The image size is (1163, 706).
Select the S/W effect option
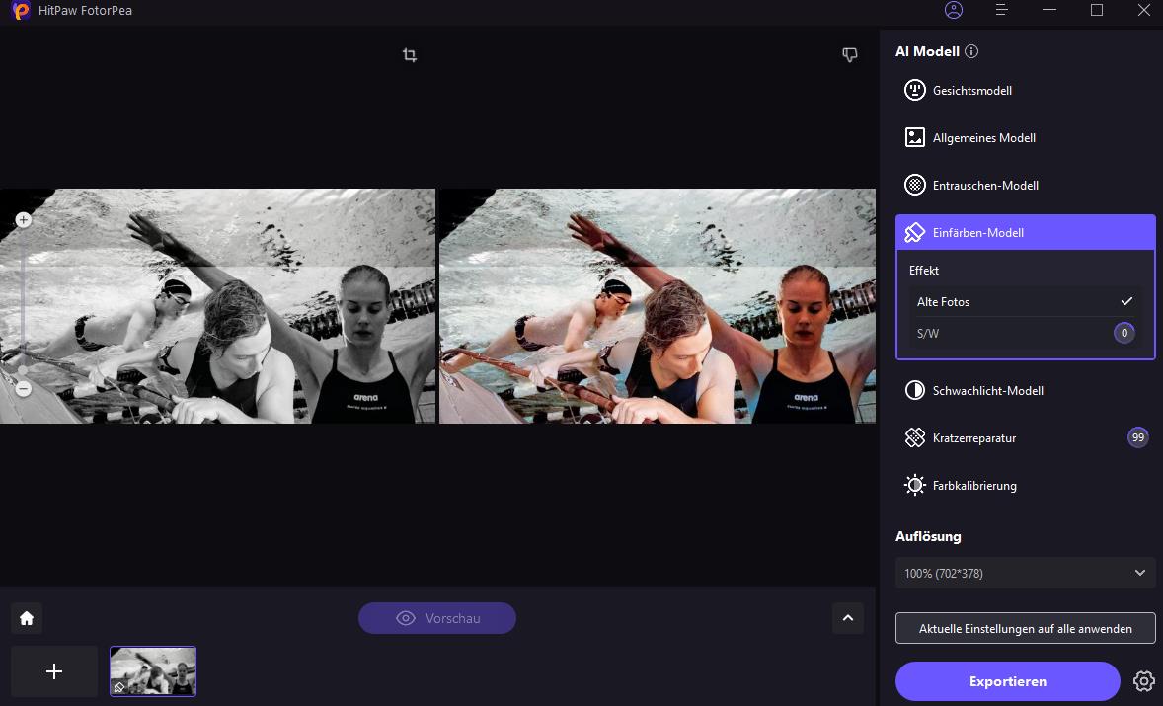tap(1025, 333)
